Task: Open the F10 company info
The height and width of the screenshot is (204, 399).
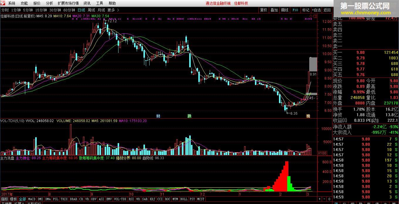Action: point(295,10)
